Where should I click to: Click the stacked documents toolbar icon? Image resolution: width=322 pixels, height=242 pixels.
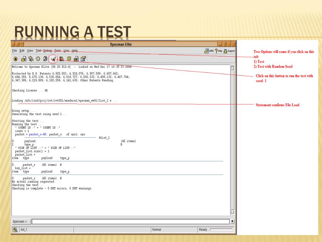click(45, 59)
